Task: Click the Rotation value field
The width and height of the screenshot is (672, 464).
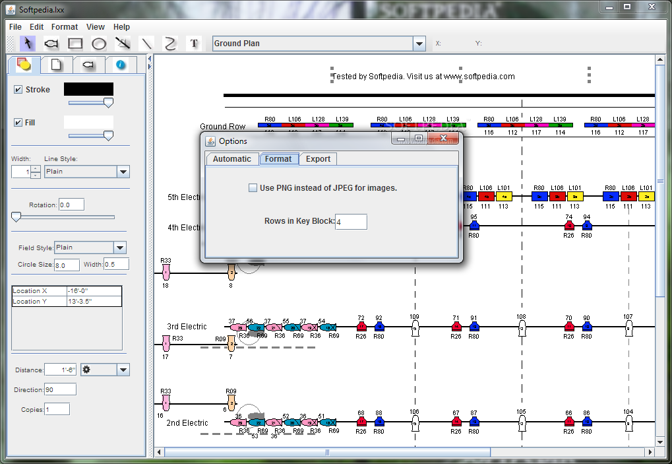Action: (72, 205)
